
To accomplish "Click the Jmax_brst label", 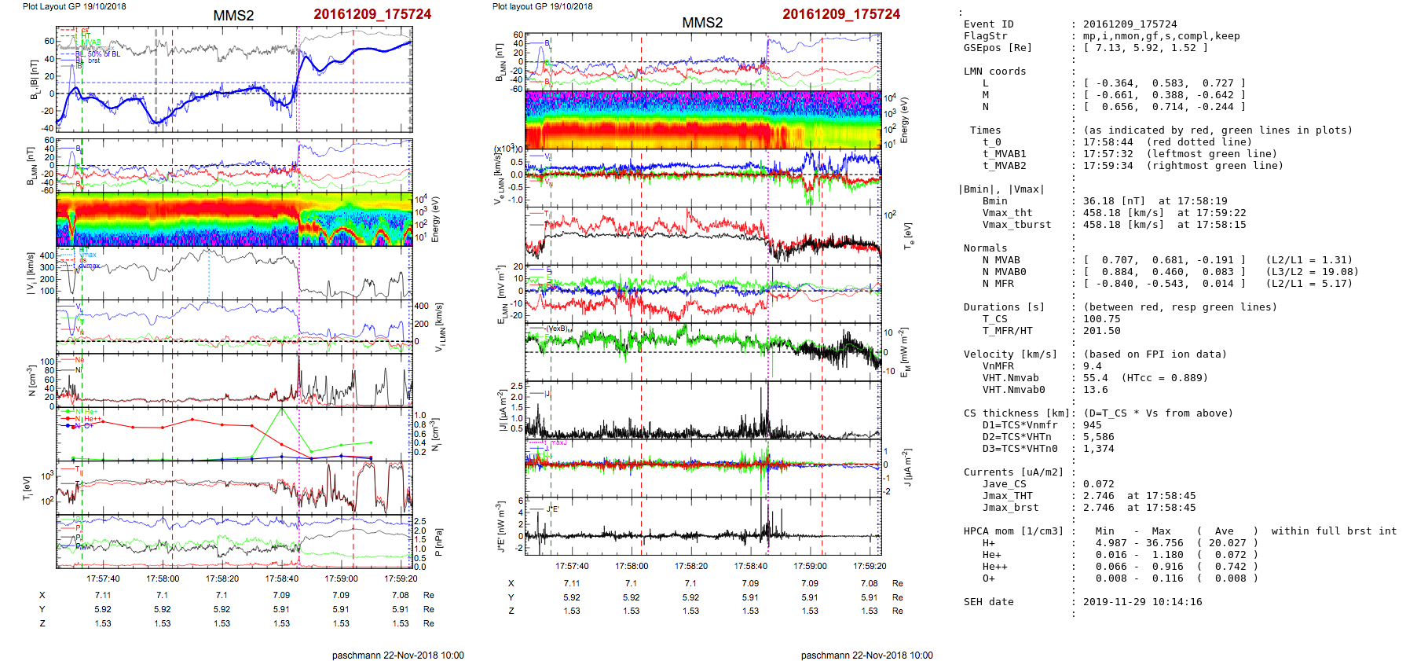I will click(1011, 508).
